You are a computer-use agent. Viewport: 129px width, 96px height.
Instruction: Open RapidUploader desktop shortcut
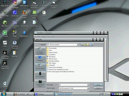pyautogui.click(x=24, y=34)
